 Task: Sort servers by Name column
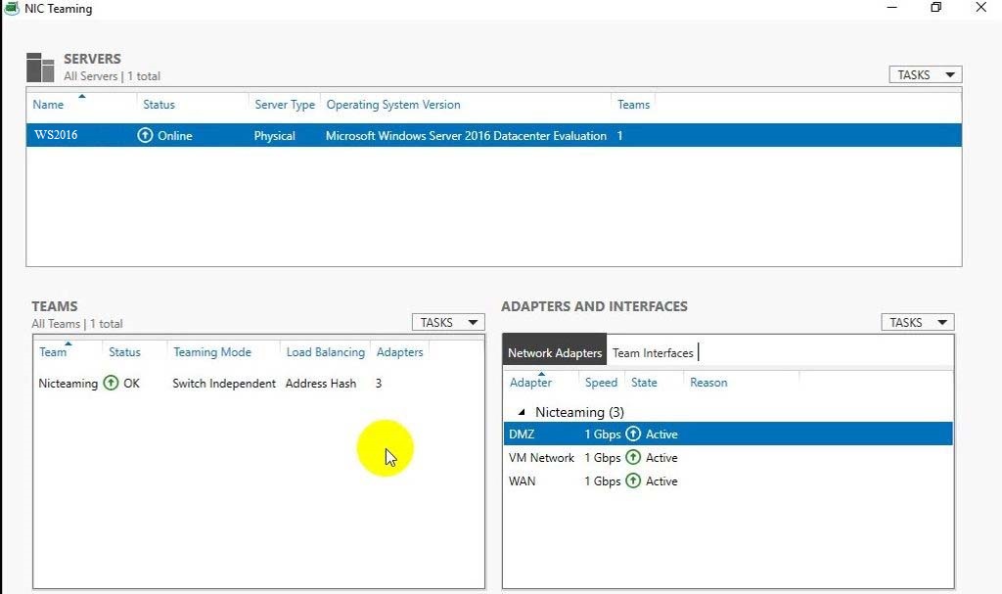point(49,105)
